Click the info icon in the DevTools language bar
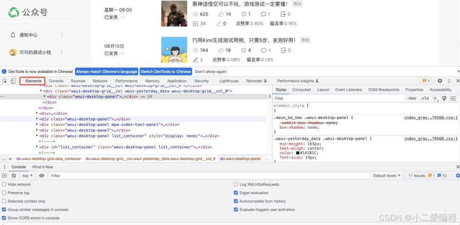The width and height of the screenshot is (460, 225). pyautogui.click(x=4, y=72)
